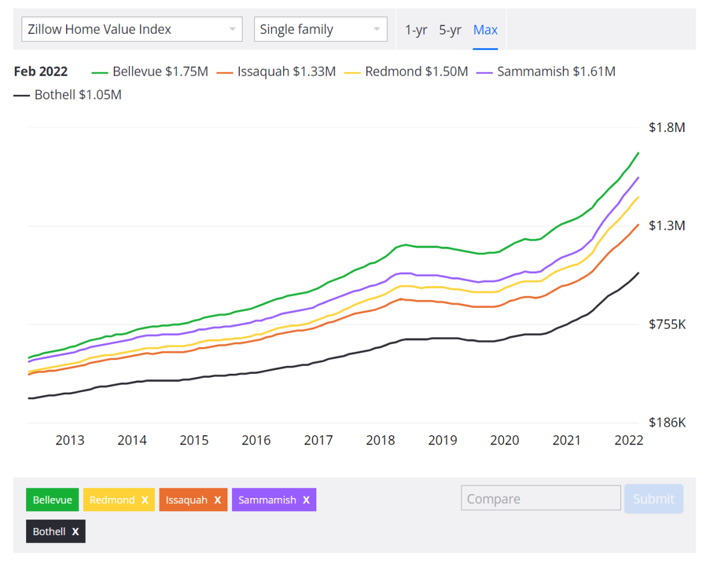Click the Sammamish $1.61M legend entry
Viewport: 706px width, 564px height.
pyautogui.click(x=546, y=72)
